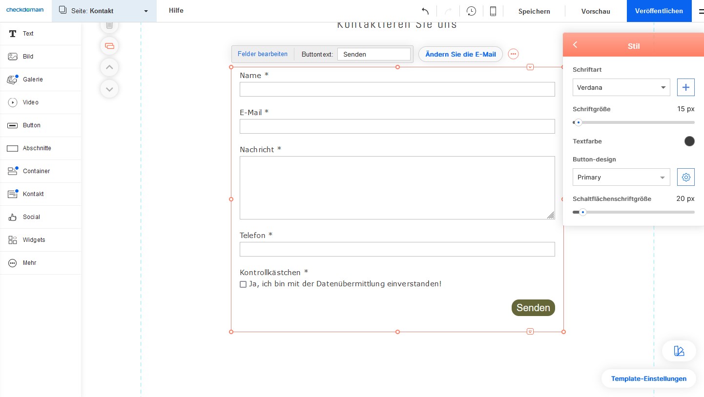Click the Veröffentlichen button
Viewport: 704px width, 397px height.
(659, 11)
